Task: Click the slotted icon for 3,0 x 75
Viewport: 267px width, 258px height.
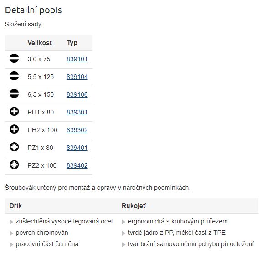Action: click(x=14, y=58)
